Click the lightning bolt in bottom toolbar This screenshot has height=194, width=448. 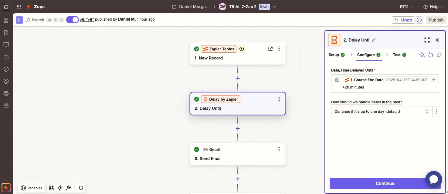click(60, 188)
